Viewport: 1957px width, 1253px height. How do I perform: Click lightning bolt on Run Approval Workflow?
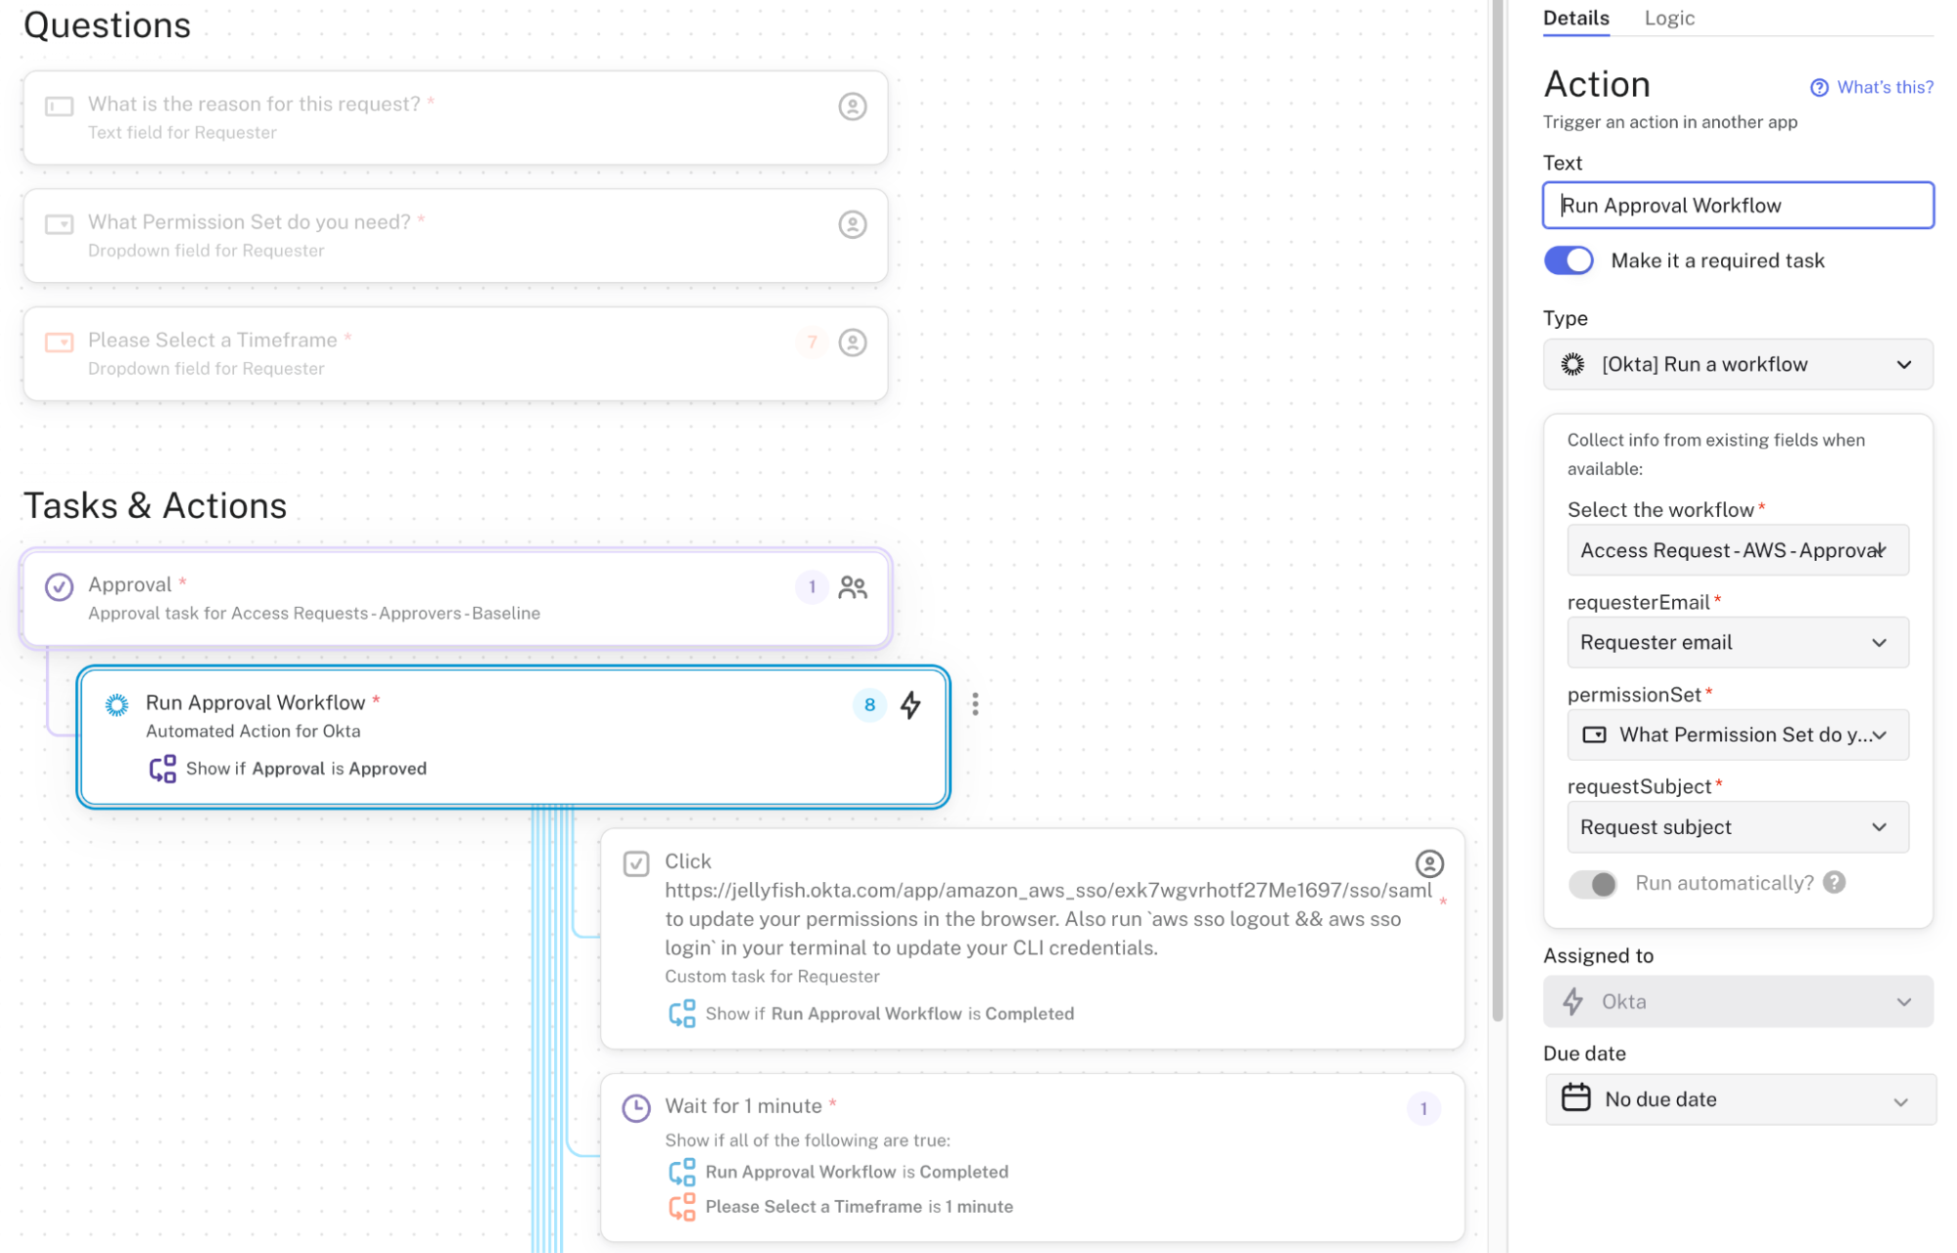tap(910, 705)
